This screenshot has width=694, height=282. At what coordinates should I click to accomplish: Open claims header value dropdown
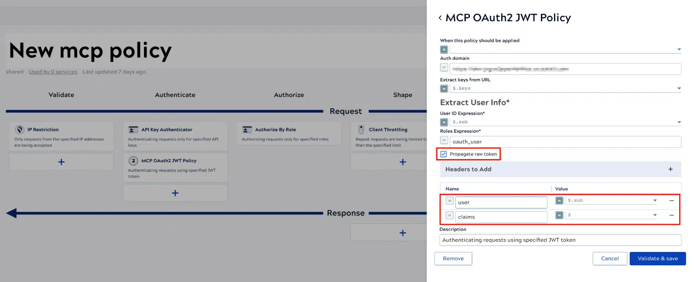click(x=655, y=215)
